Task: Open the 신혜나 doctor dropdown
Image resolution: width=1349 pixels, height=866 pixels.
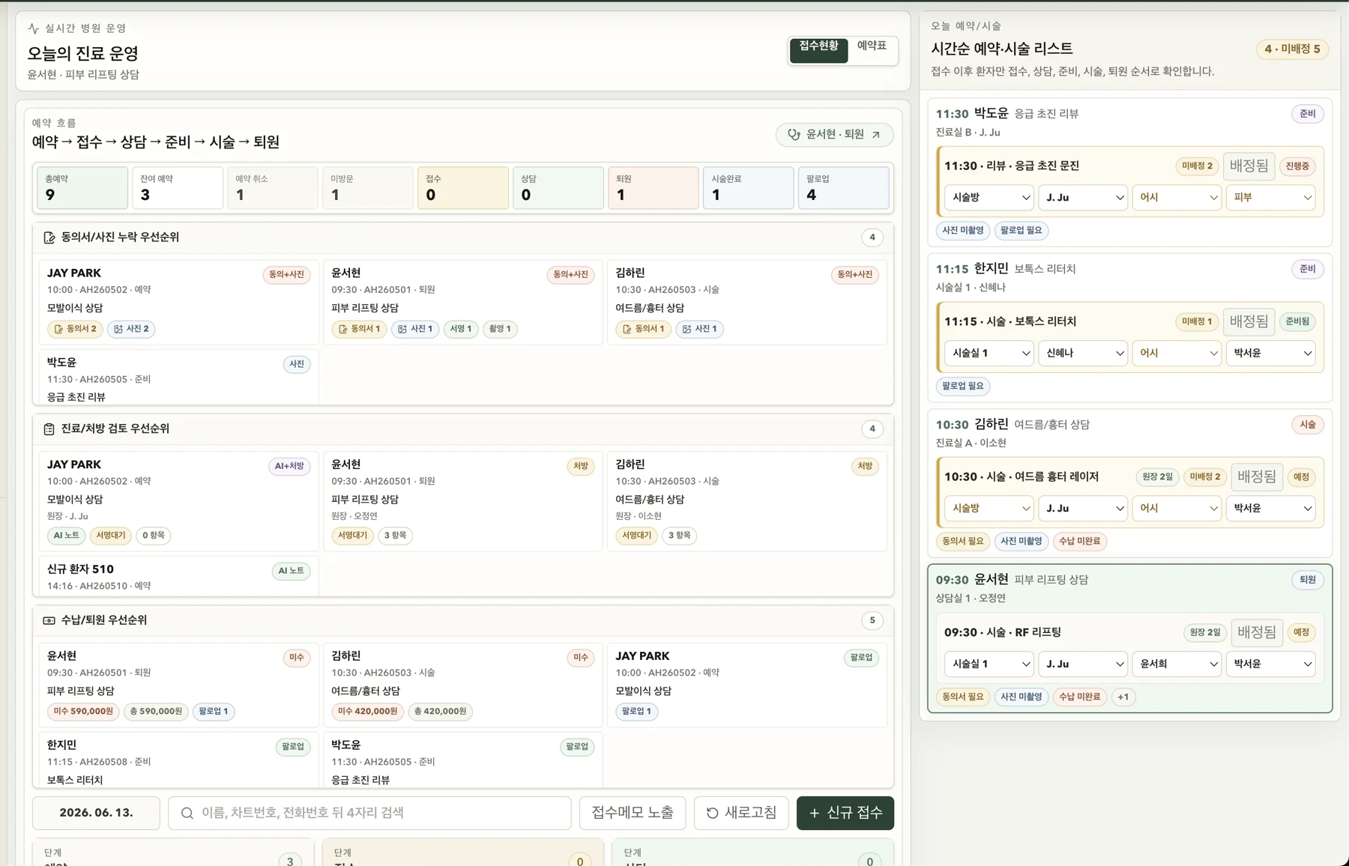Action: pos(1083,353)
